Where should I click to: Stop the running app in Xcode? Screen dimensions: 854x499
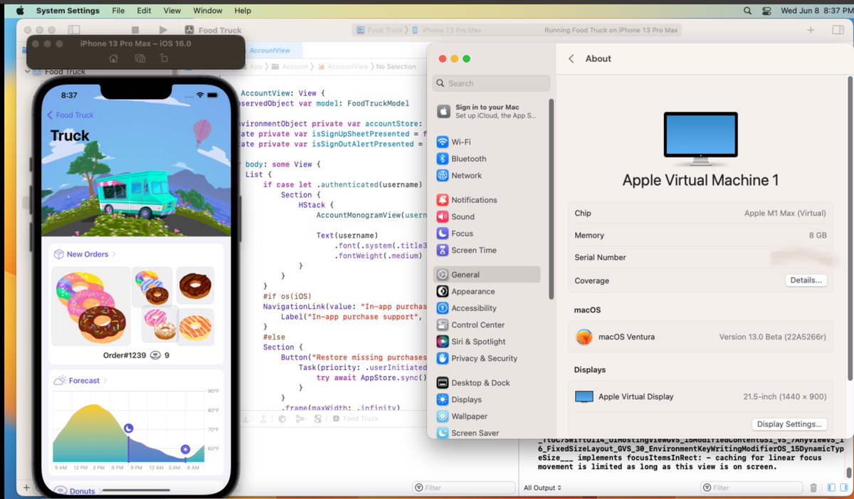[135, 30]
